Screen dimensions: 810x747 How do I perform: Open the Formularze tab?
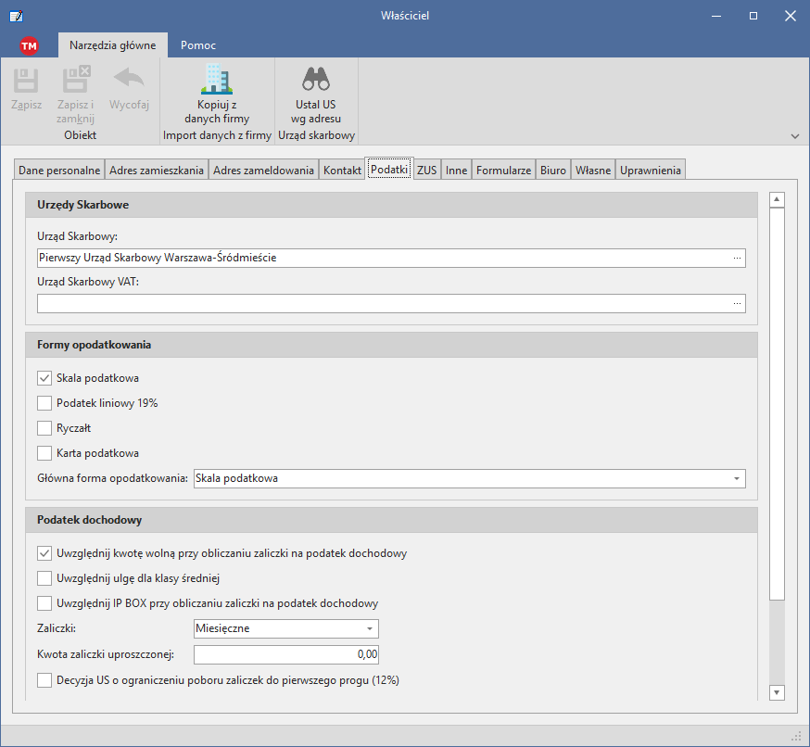[x=503, y=170]
